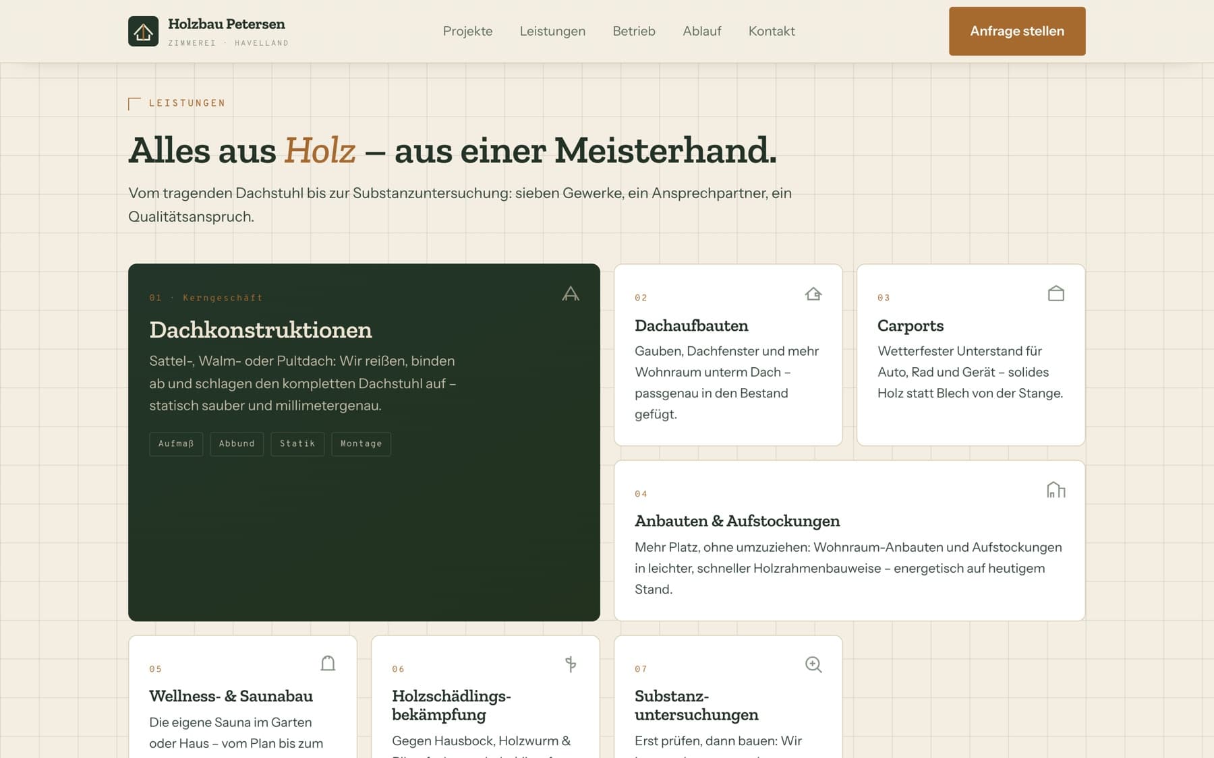Click the LEISTUNGEN section label
1214x758 pixels.
187,103
